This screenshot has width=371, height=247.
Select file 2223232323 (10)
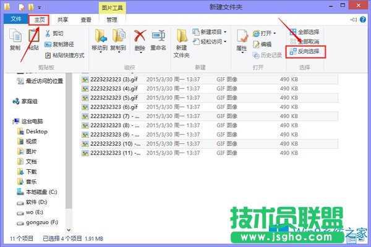point(209,144)
